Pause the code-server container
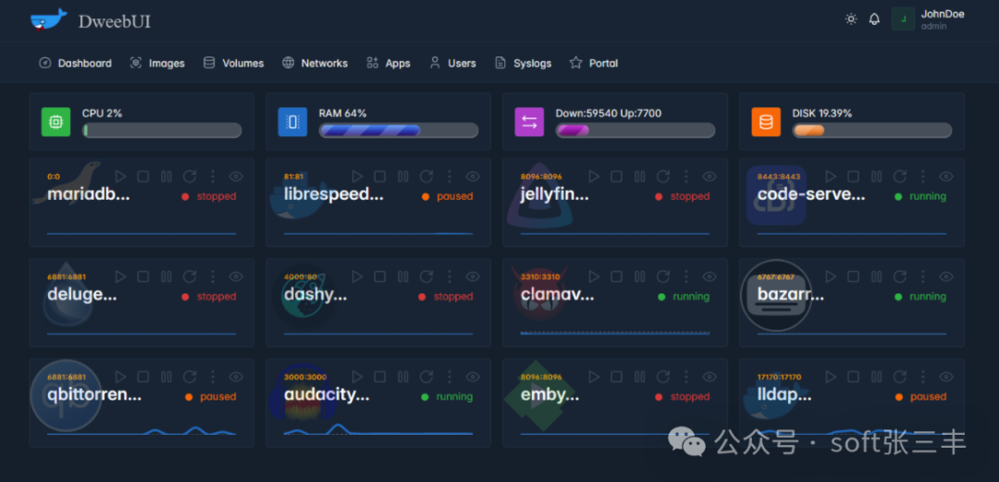999x482 pixels. [x=877, y=176]
